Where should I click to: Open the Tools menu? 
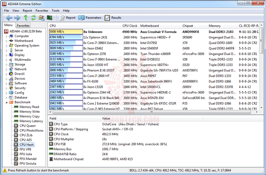coord(55,10)
